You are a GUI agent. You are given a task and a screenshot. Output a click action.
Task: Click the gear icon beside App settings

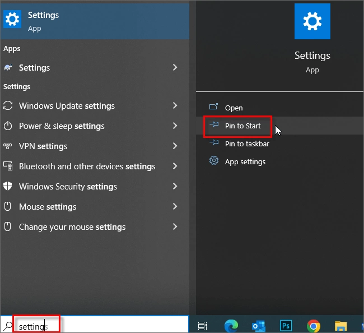point(214,160)
